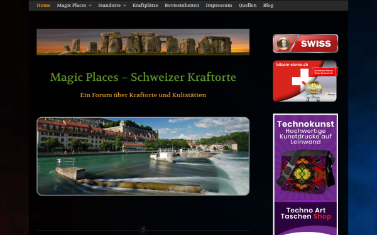Image resolution: width=377 pixels, height=235 pixels.
Task: Open the Blog page
Action: [268, 5]
